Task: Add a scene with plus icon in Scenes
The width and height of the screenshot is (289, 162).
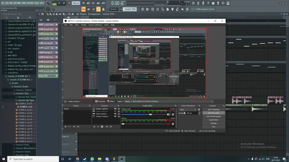Action: tap(66, 126)
